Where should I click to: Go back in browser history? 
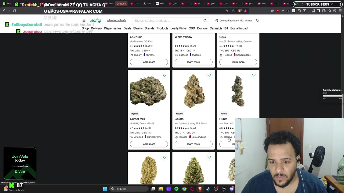click(4, 11)
